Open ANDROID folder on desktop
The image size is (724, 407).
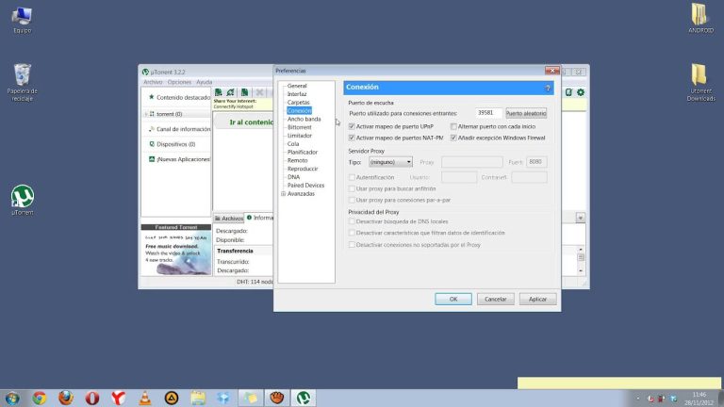(700, 18)
